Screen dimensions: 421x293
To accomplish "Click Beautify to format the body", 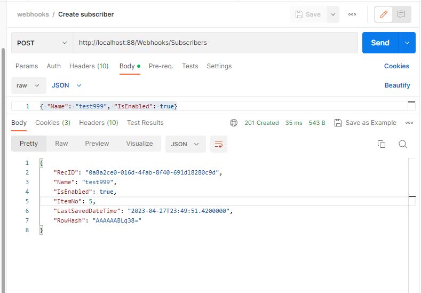I will point(398,85).
